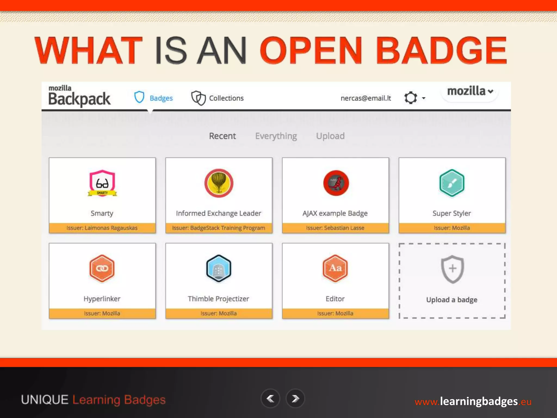Switch to the Collections tab
Viewport: 557px width, 418px height.
tap(217, 98)
